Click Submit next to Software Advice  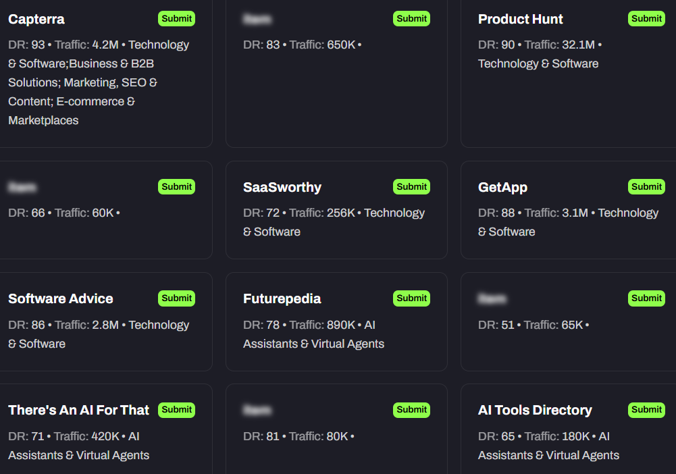click(176, 298)
